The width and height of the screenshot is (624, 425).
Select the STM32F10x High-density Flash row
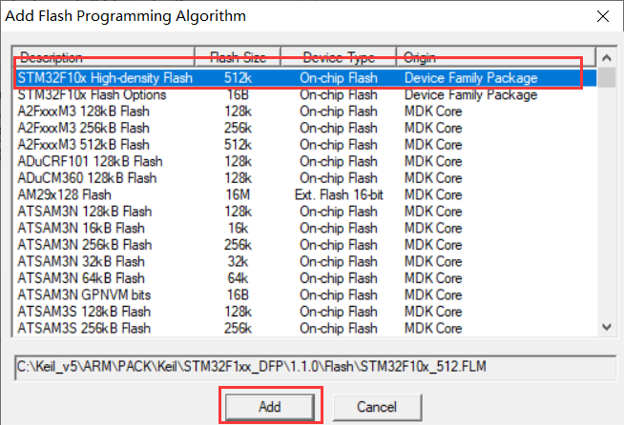click(305, 78)
